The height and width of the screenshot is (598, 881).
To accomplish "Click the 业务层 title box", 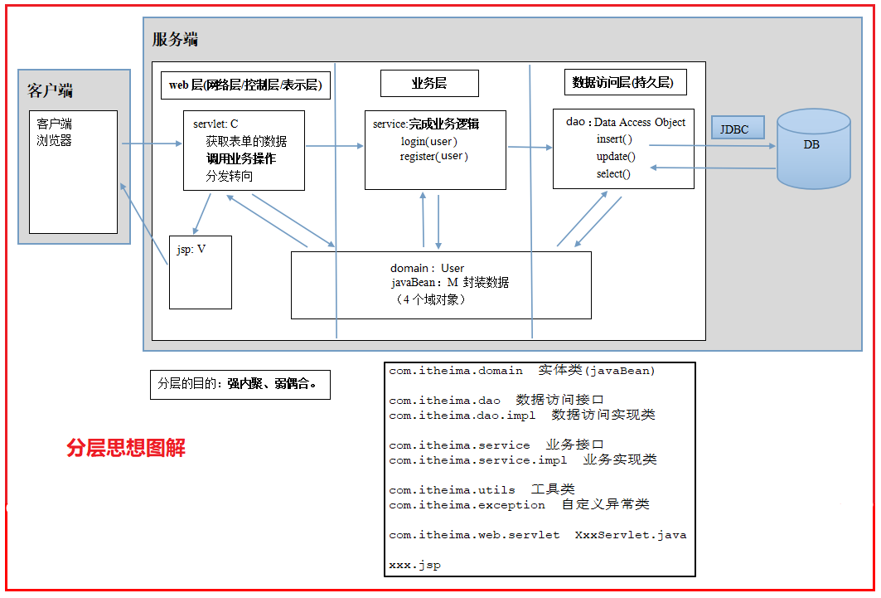I will (x=429, y=83).
